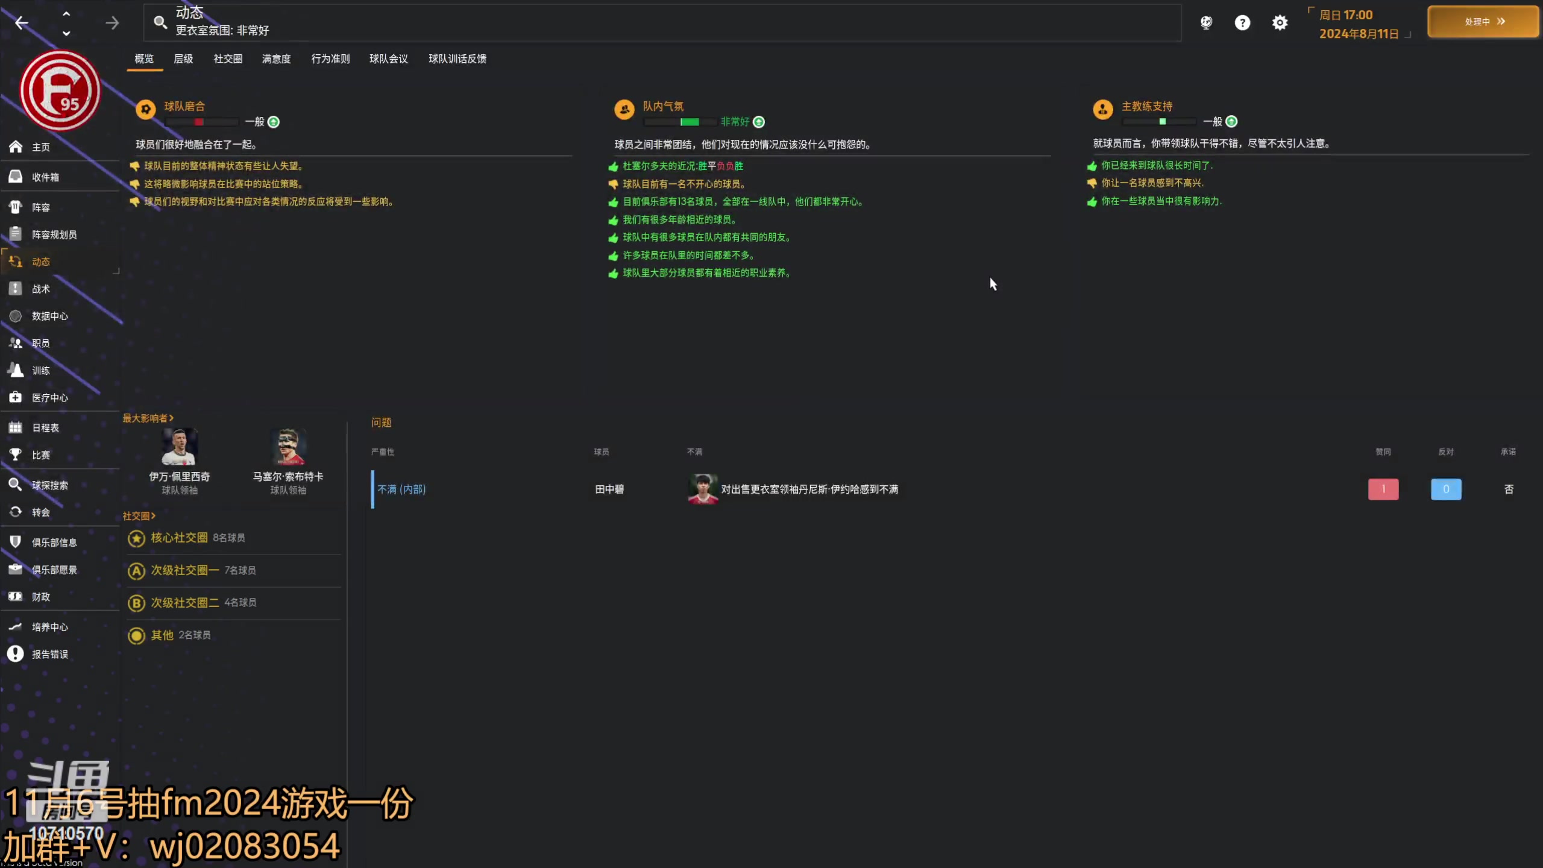Screen dimensions: 1543x868
Task: Select player 伊万·佩里西奇 portrait
Action: 179,446
